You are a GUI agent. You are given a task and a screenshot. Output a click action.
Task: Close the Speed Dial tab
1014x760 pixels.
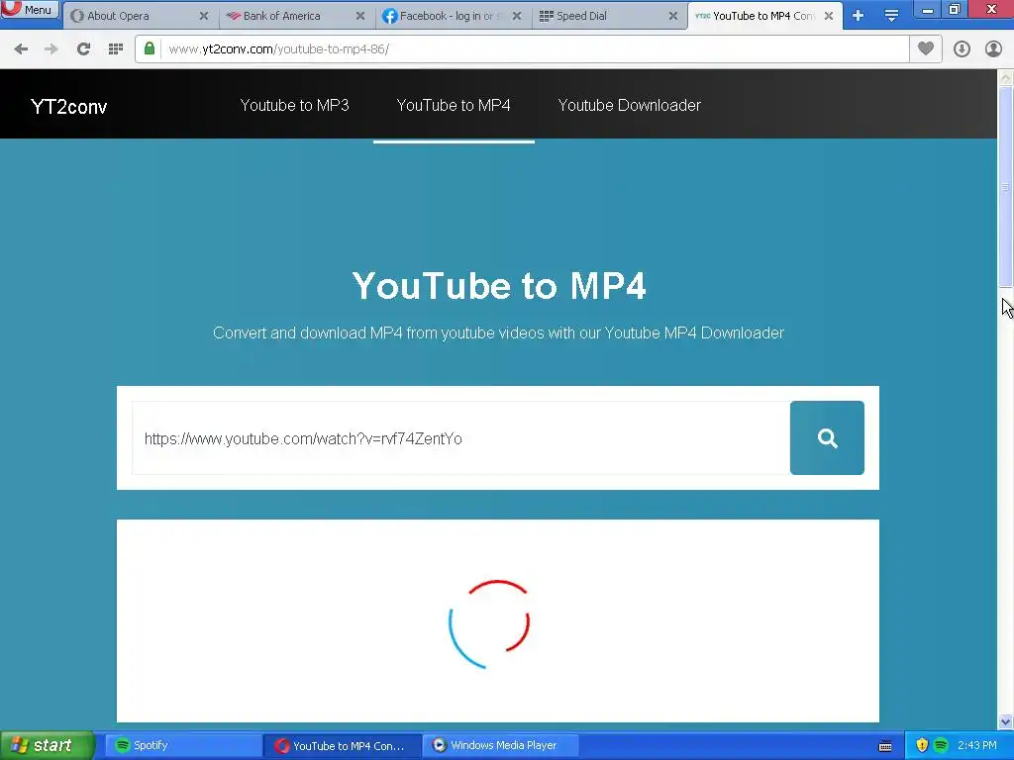pos(673,16)
